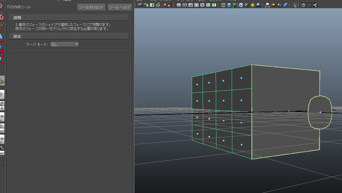The height and width of the screenshot is (193, 342).
Task: Select the Scale tool in toolbox
Action: pos(1,59)
